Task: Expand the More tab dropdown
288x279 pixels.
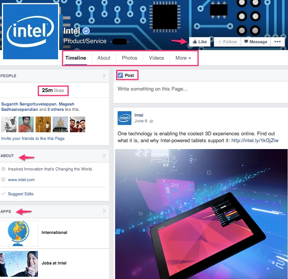Action: pos(183,58)
